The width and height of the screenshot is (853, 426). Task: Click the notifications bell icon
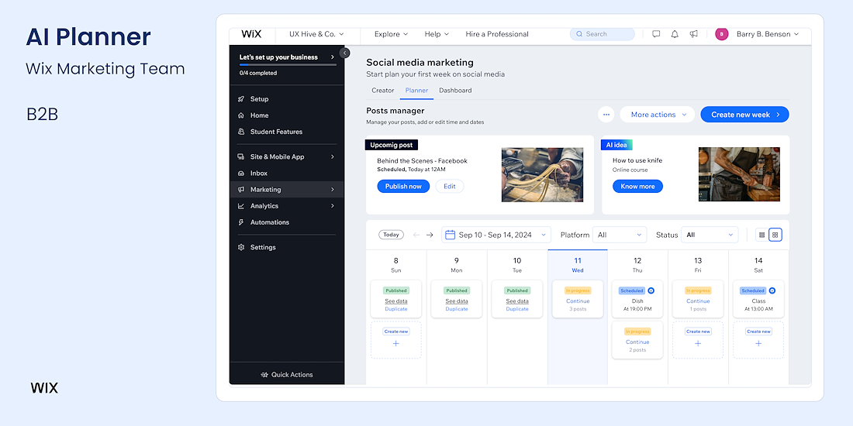(x=675, y=34)
